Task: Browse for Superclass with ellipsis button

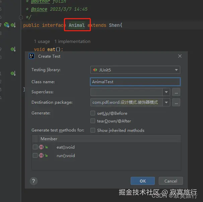Action: point(176,92)
